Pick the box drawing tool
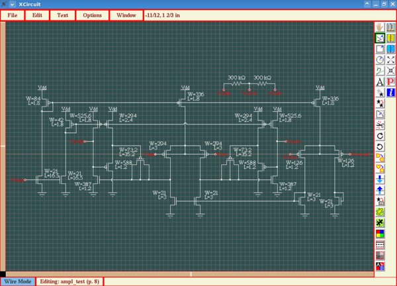Screen dimensions: 397x286 380,49
